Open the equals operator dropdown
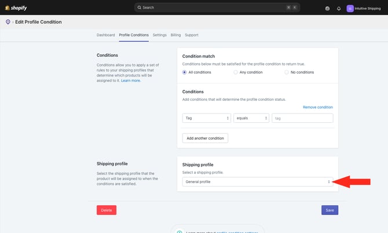Image resolution: width=388 pixels, height=233 pixels. pyautogui.click(x=251, y=118)
